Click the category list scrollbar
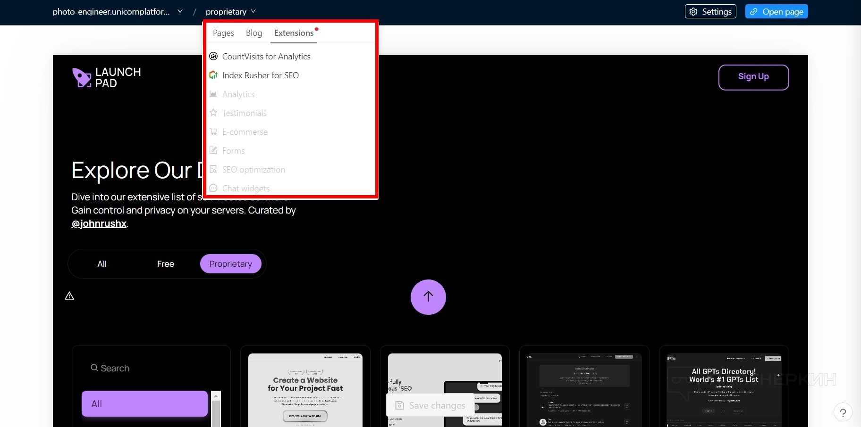The width and height of the screenshot is (861, 427). point(216,409)
